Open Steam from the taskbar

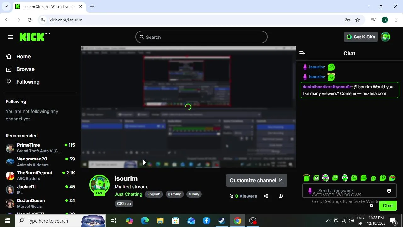click(x=222, y=221)
